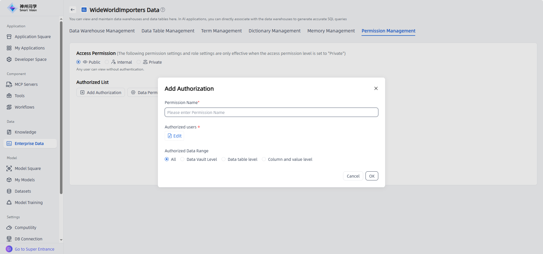Open Model Square in the sidebar
The width and height of the screenshot is (543, 254).
[28, 168]
